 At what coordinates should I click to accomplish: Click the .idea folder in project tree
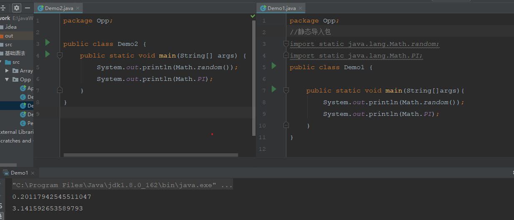click(x=10, y=27)
